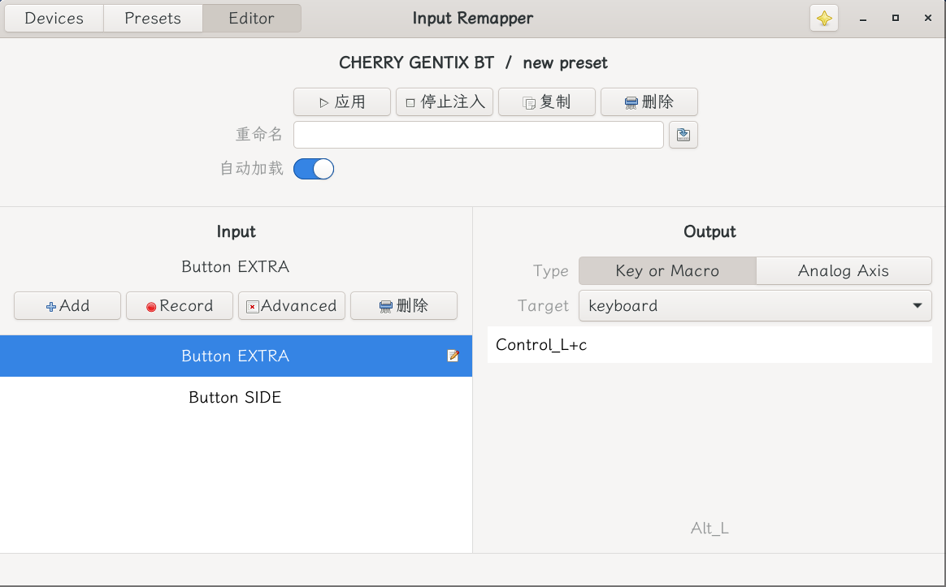This screenshot has width=946, height=587.
Task: Switch to the Devices tab
Action: pos(54,18)
